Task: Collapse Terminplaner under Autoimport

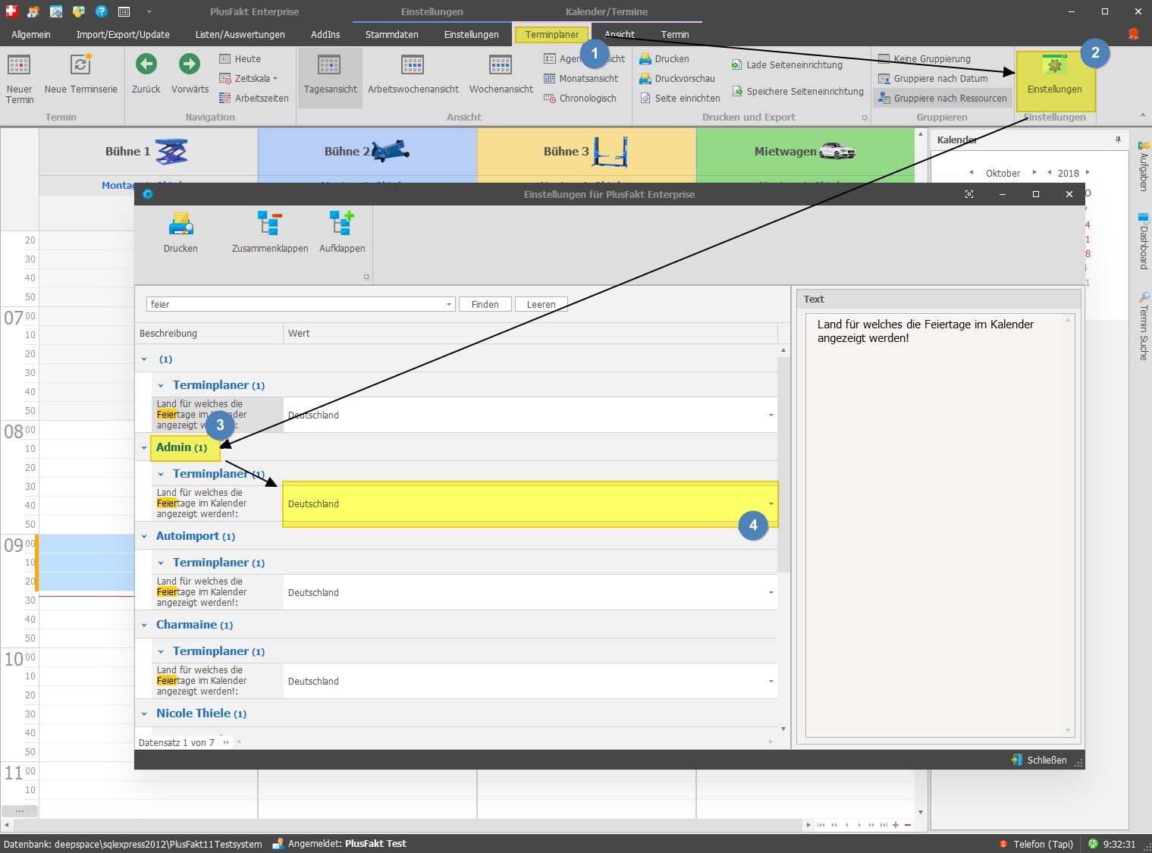Action: [161, 563]
